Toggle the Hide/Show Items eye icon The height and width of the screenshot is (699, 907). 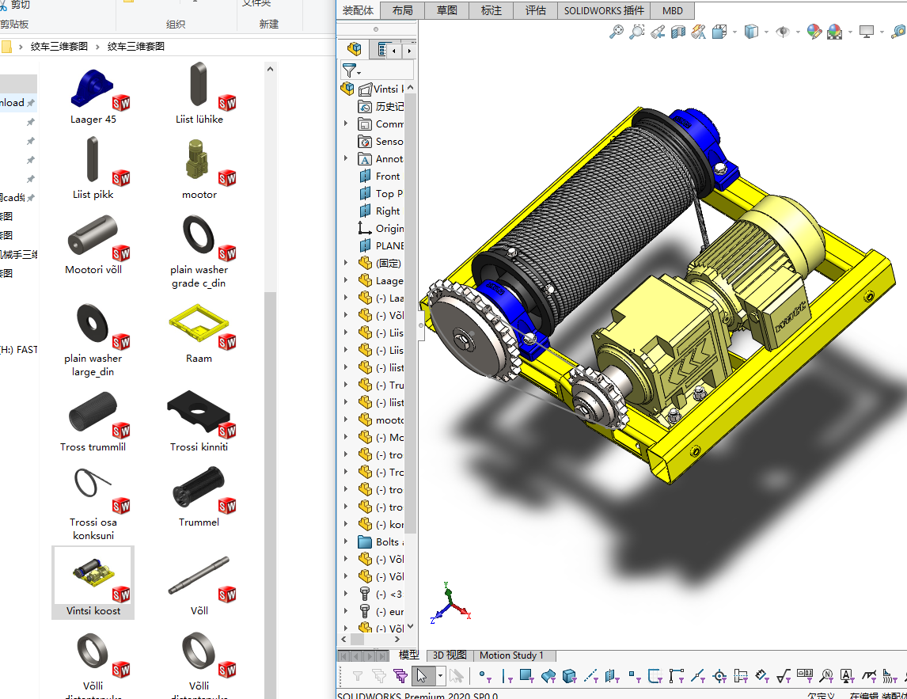coord(783,32)
